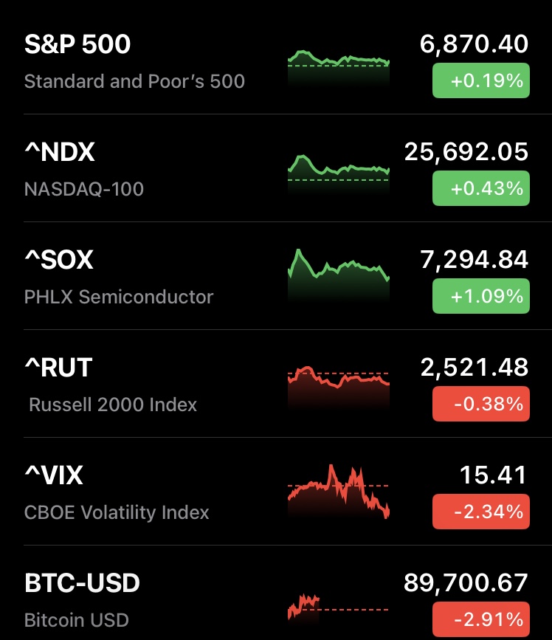Toggle the ^SOX +1.09% change badge

[480, 297]
